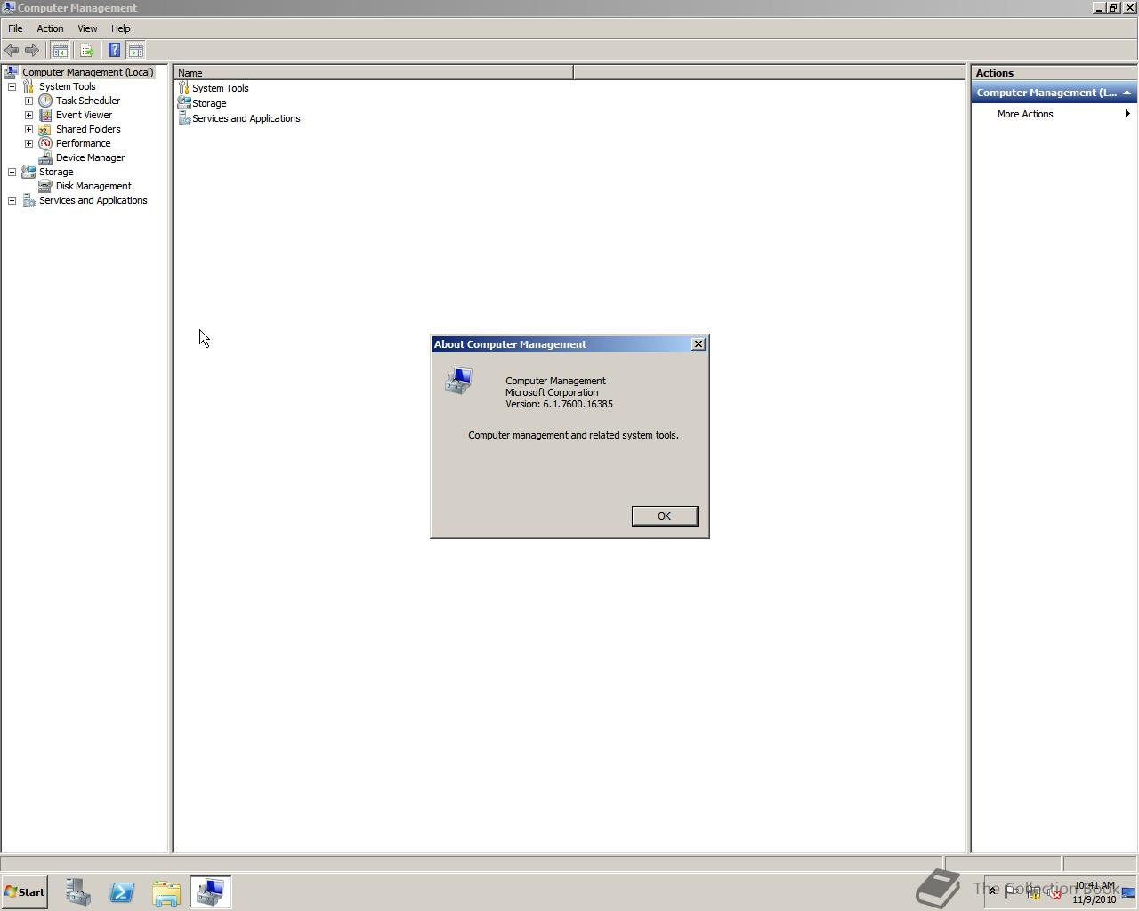This screenshot has height=911, width=1139.
Task: Select the Event Viewer node icon
Action: coord(45,115)
